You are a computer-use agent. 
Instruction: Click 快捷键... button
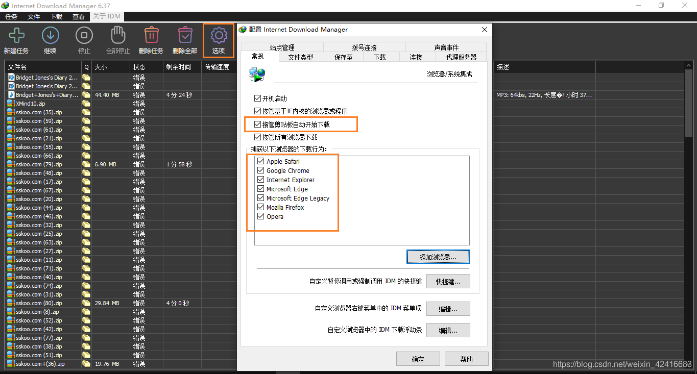[448, 281]
